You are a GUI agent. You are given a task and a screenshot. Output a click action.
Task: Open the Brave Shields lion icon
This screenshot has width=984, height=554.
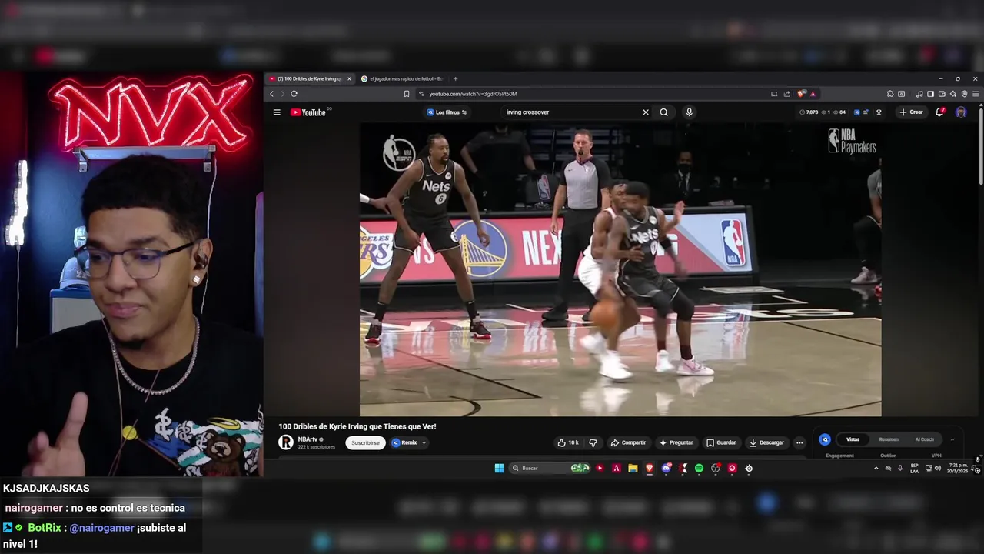pos(800,94)
